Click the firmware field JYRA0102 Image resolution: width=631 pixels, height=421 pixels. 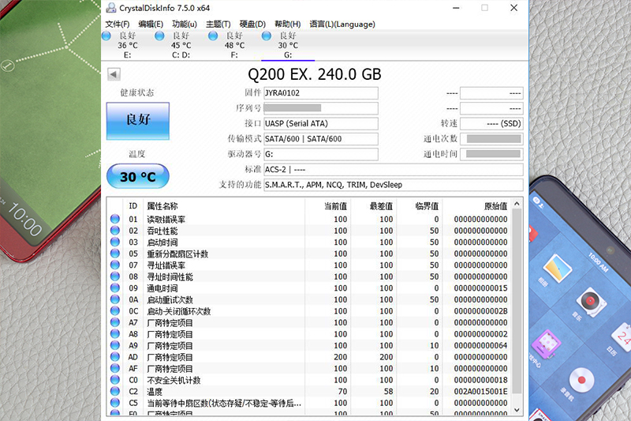tap(321, 93)
